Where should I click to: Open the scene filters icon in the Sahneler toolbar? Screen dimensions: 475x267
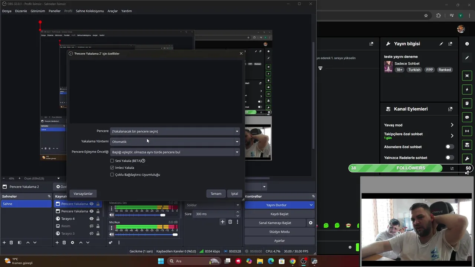click(x=20, y=243)
